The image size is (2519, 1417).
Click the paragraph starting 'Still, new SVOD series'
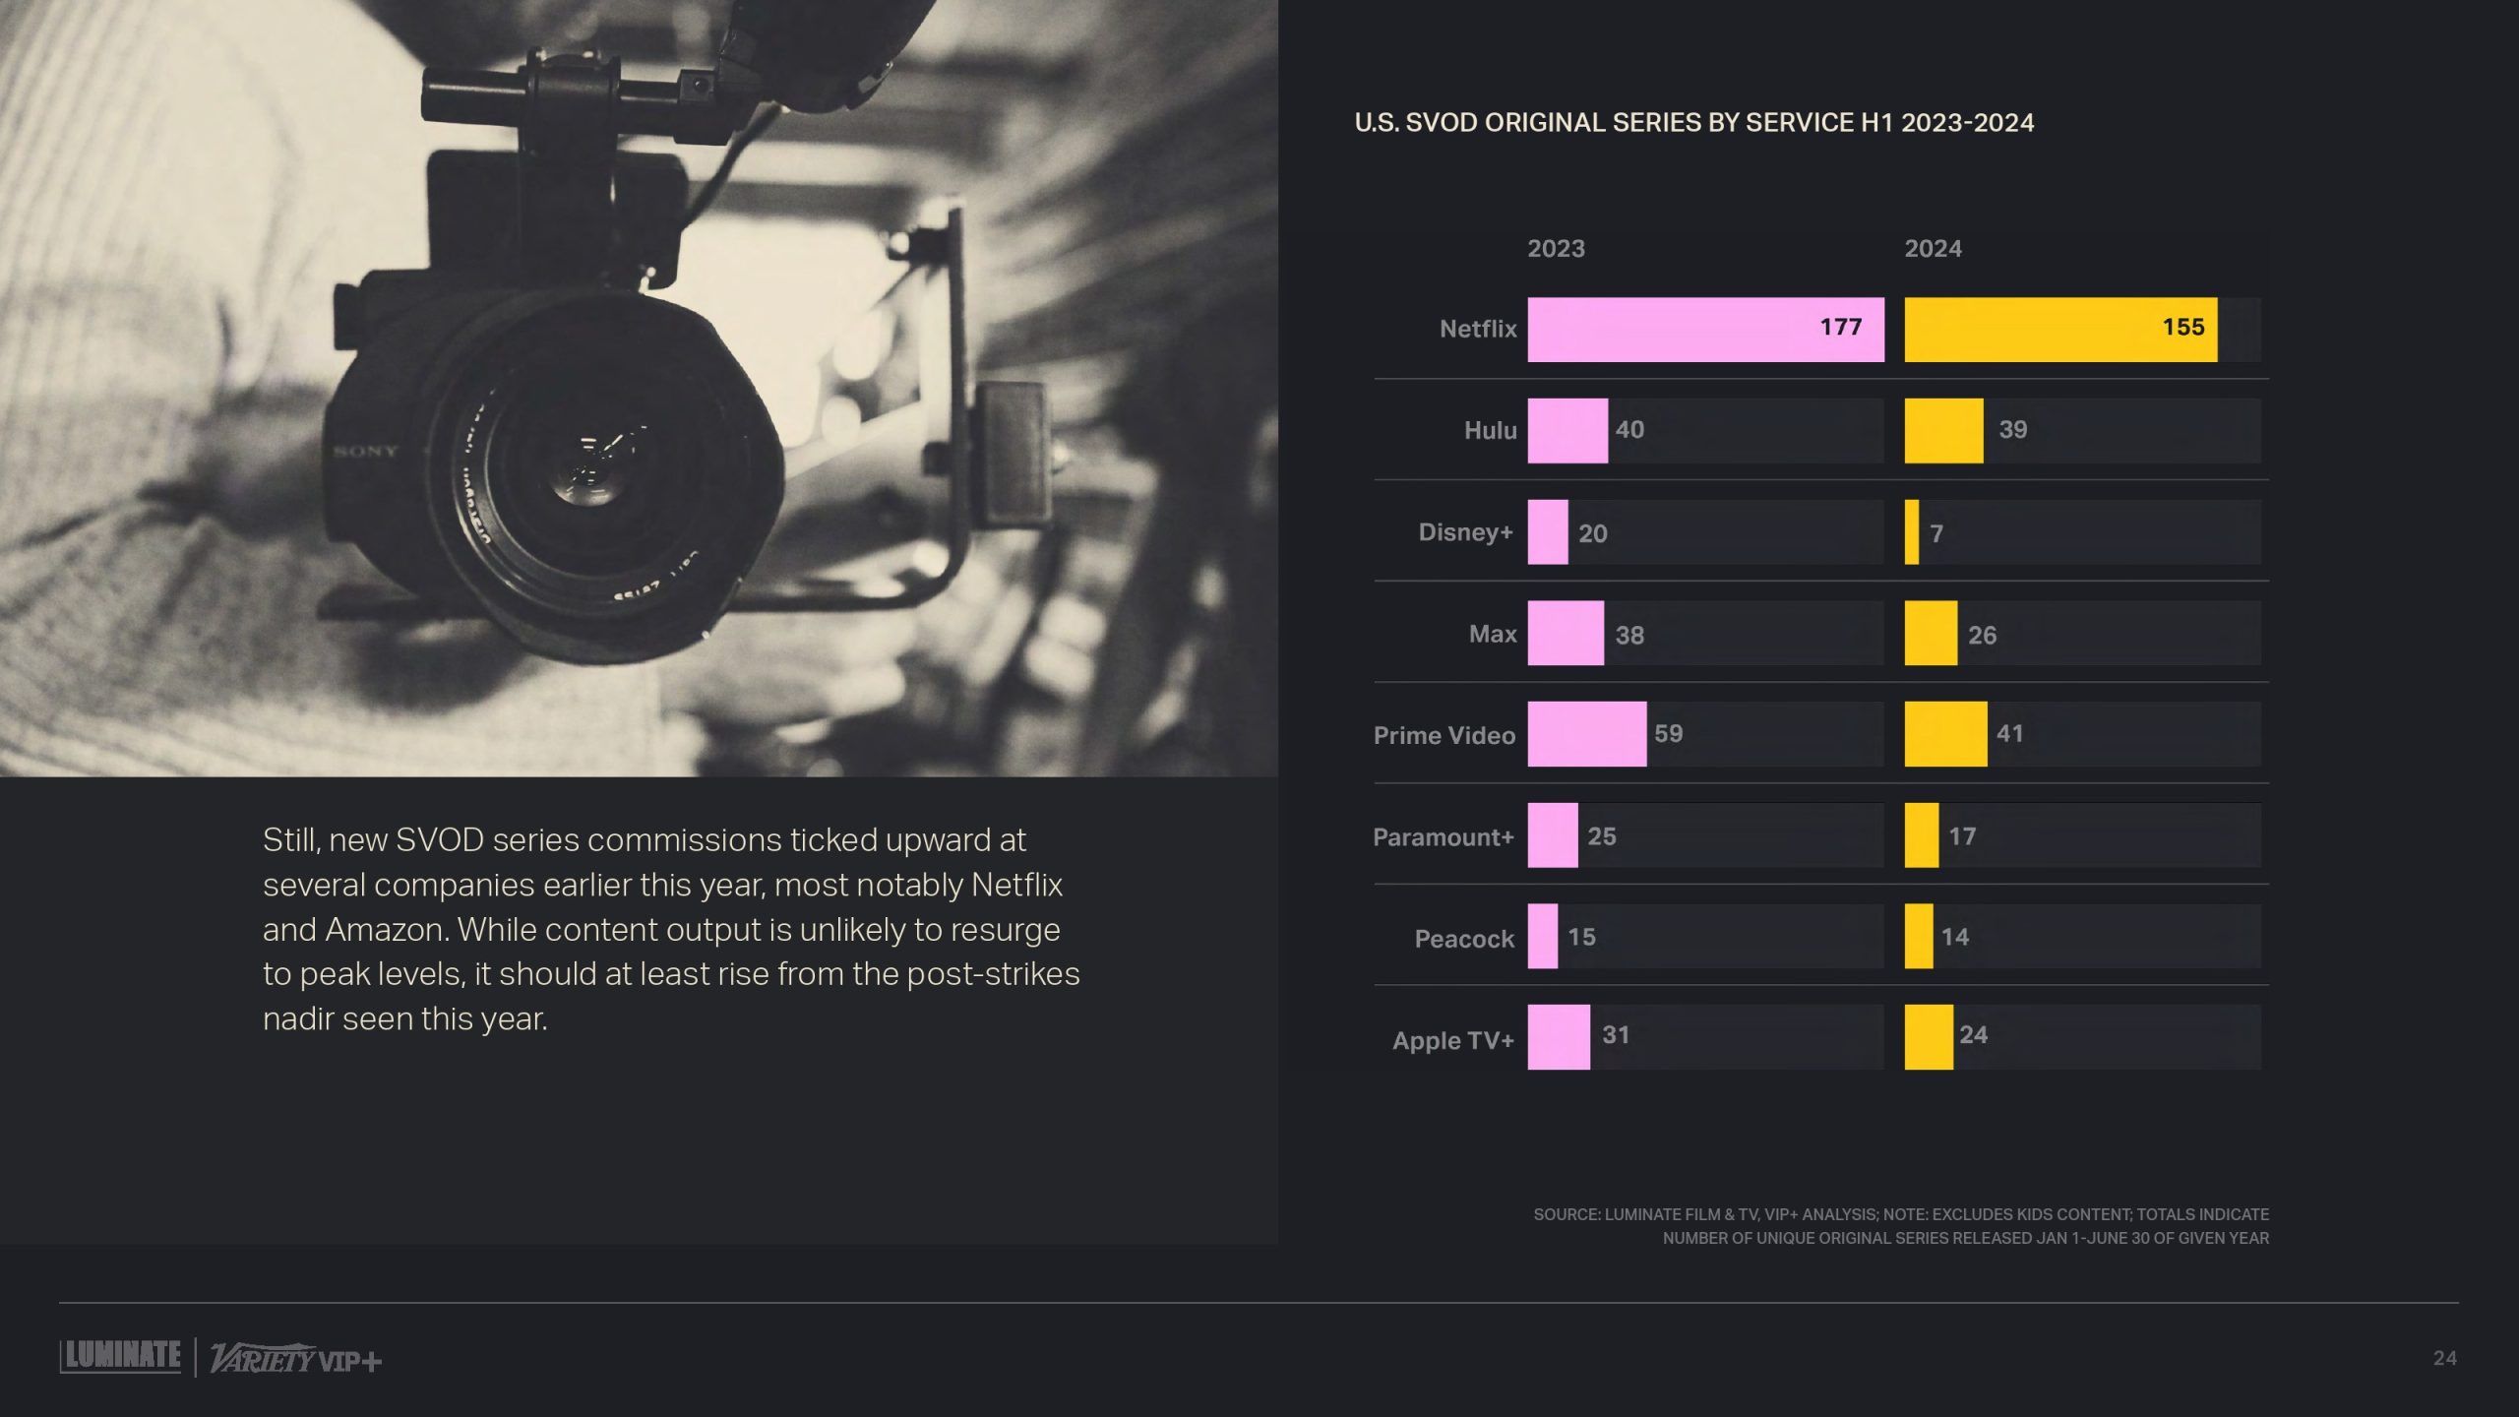point(671,929)
